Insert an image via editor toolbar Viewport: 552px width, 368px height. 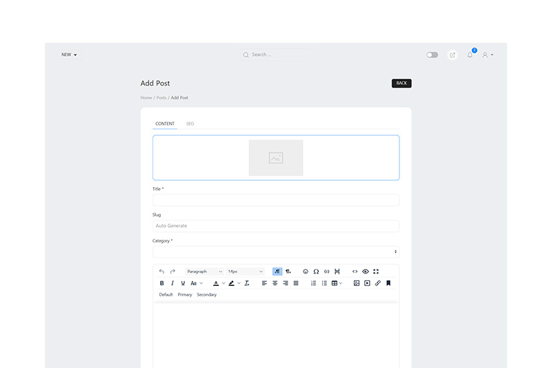point(357,283)
